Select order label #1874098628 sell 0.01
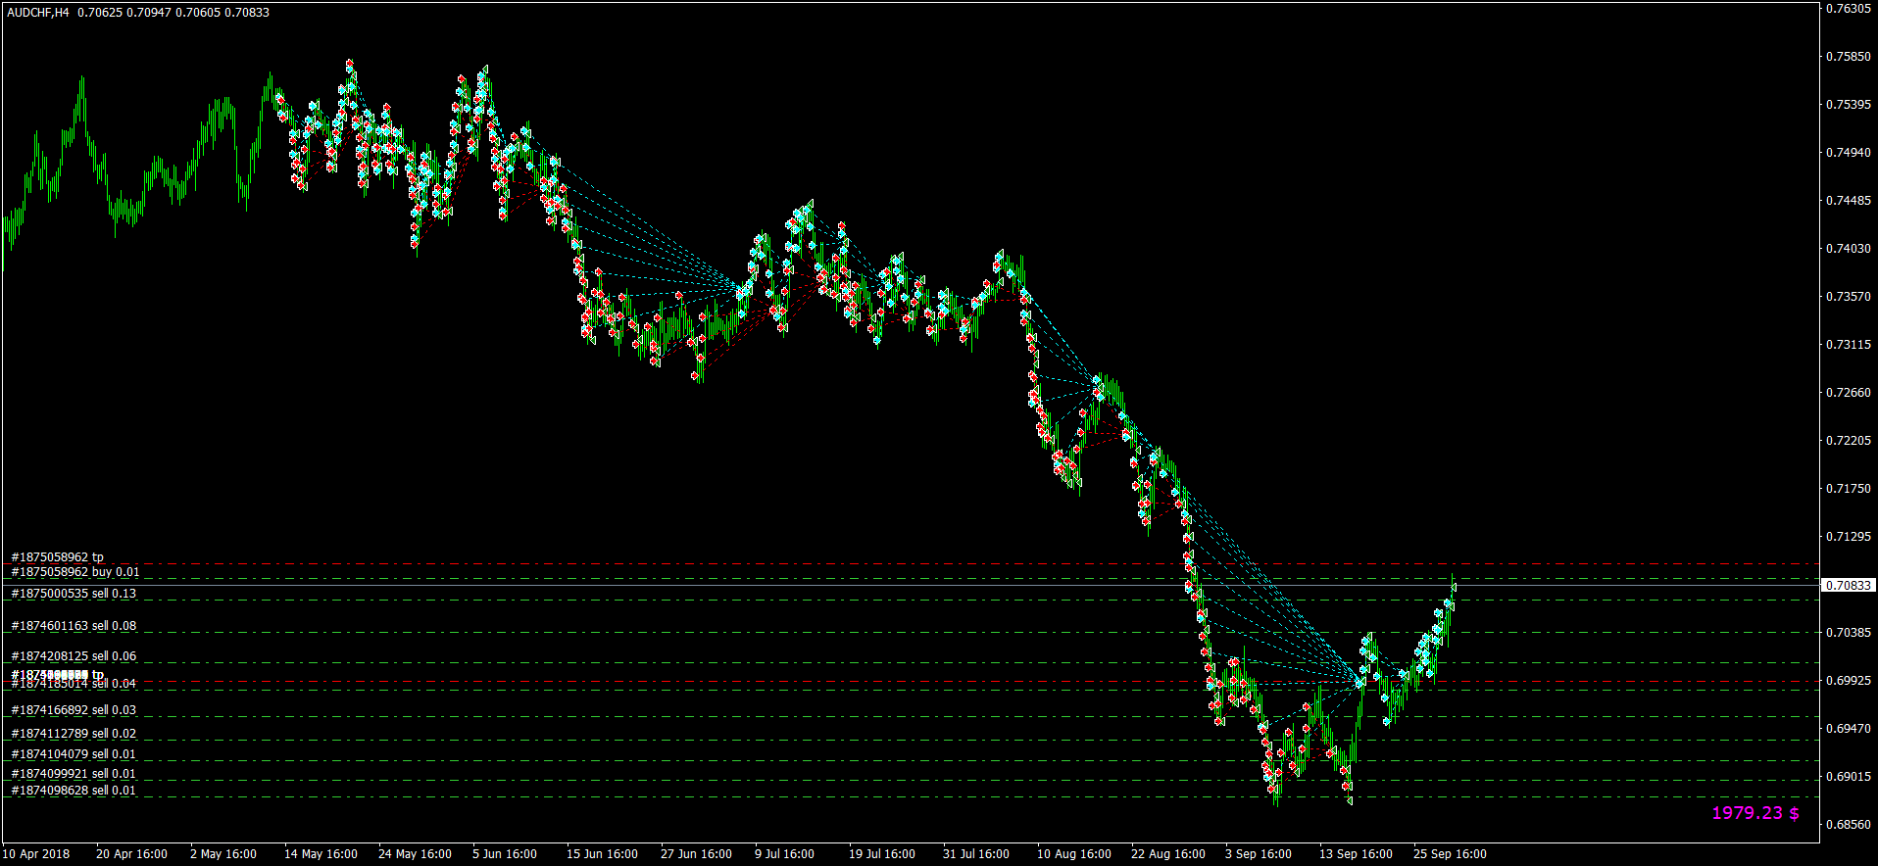Viewport: 1878px width, 866px height. (74, 791)
